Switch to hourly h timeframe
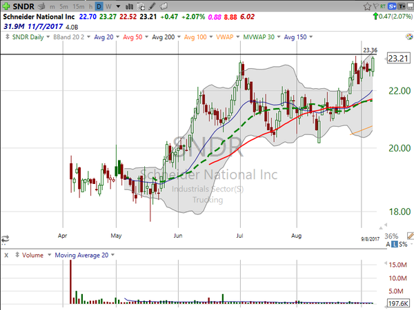The image size is (414, 310). (91, 7)
